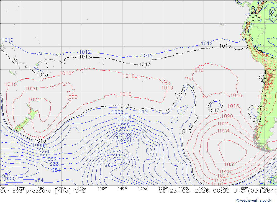Image resolution: width=277 pixels, height=203 pixels.
Task: Click the 00:00 UTC (00+264) time text
Action: click(x=245, y=191)
